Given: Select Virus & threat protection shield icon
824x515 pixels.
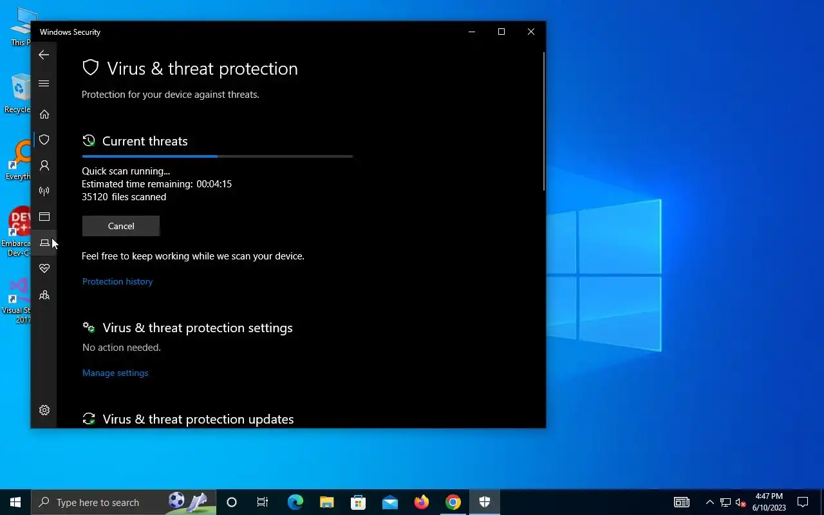Looking at the screenshot, I should pos(44,140).
